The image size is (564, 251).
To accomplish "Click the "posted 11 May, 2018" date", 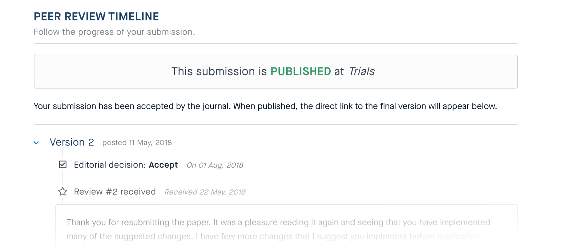I will 137,143.
